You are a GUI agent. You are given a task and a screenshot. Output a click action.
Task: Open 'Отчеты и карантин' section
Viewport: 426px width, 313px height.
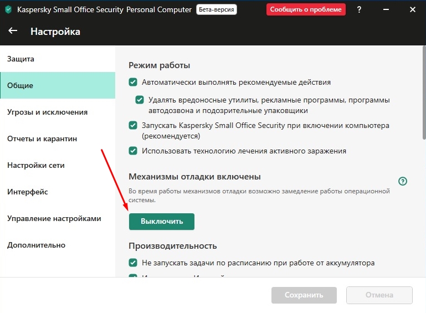click(x=58, y=138)
